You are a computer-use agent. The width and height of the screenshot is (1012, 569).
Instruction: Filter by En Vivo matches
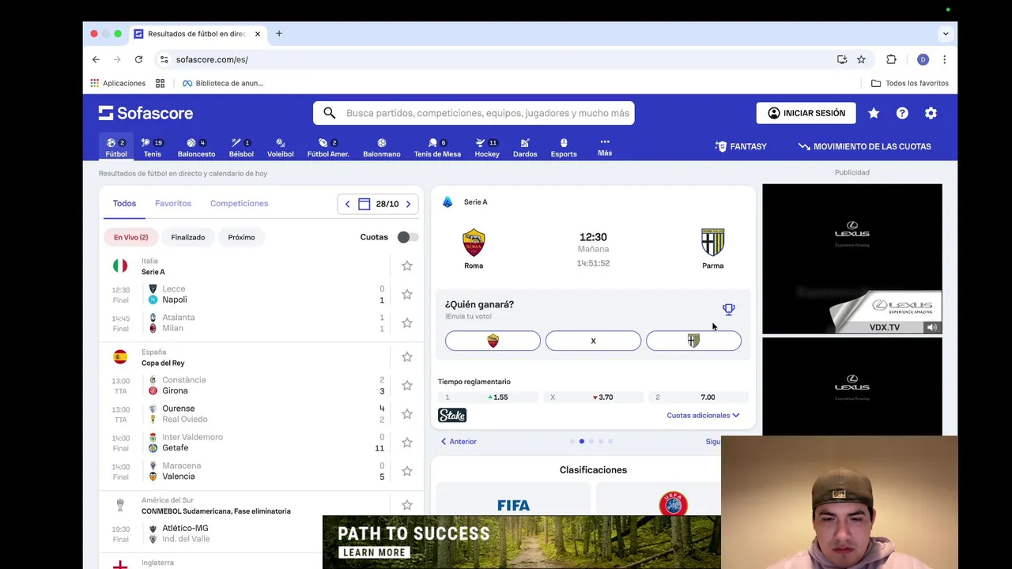(x=130, y=237)
